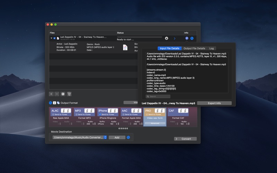277x173 pixels.
Task: Click the preset page indicator dots
Action: [x=123, y=128]
